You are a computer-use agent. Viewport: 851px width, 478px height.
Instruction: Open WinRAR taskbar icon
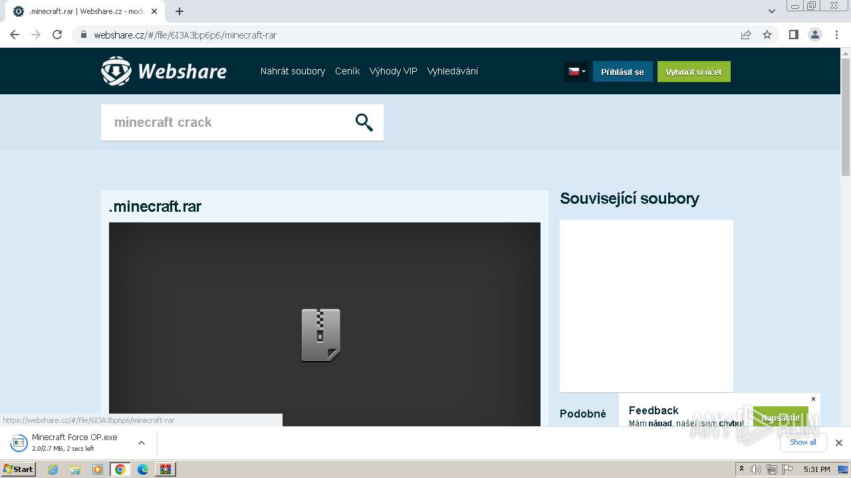pyautogui.click(x=166, y=469)
